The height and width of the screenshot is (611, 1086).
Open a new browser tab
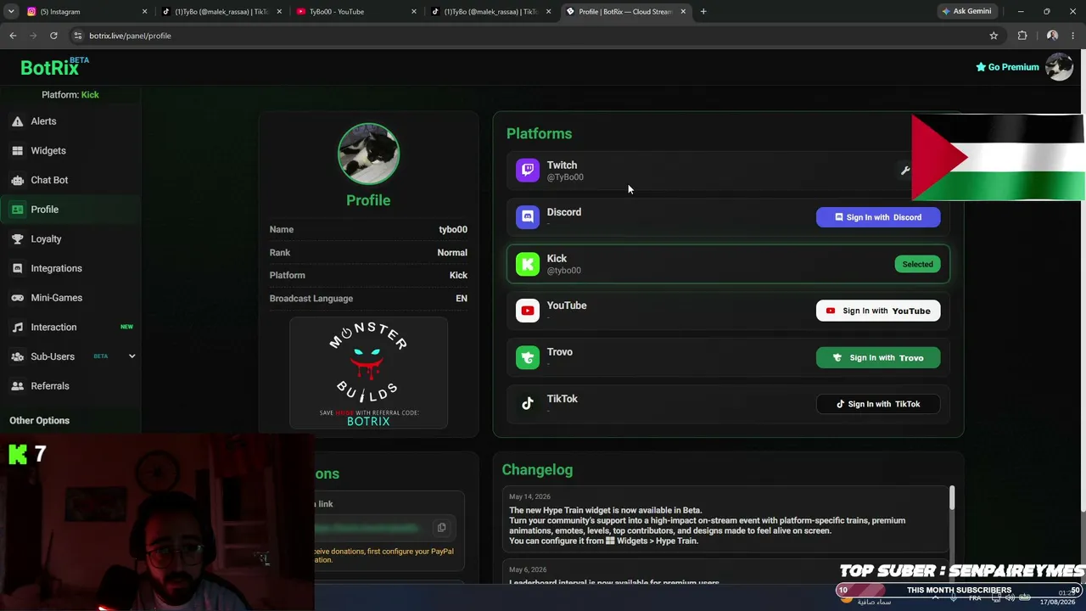703,11
